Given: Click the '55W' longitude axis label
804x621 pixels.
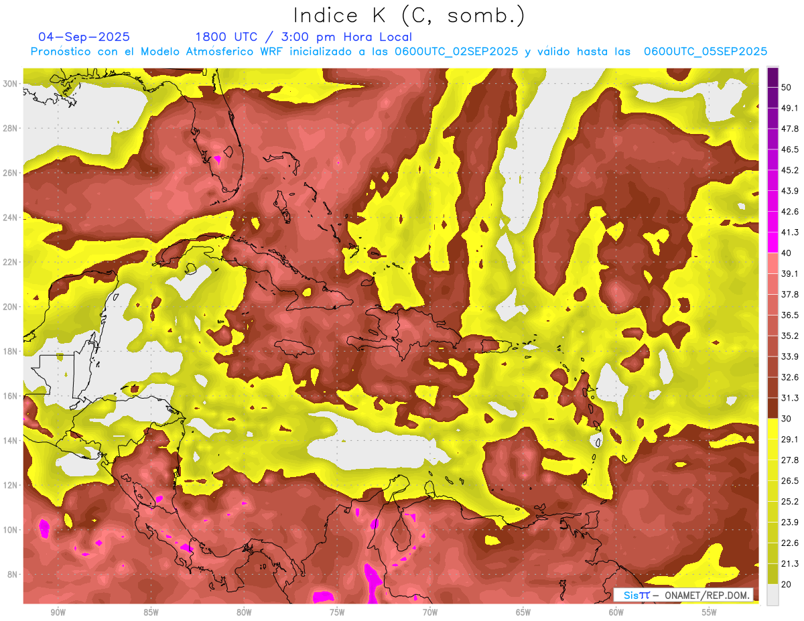Looking at the screenshot, I should point(710,612).
